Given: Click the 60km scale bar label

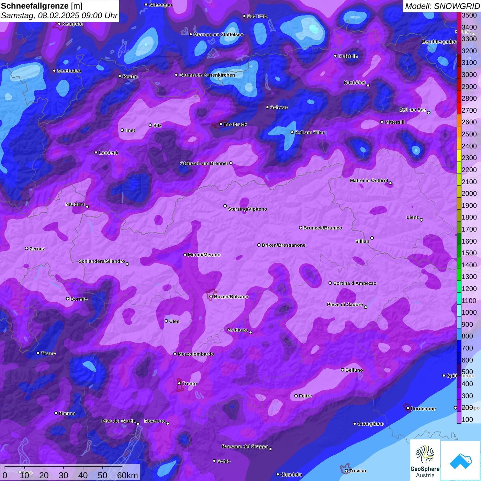Looking at the screenshot, I should (x=127, y=475).
